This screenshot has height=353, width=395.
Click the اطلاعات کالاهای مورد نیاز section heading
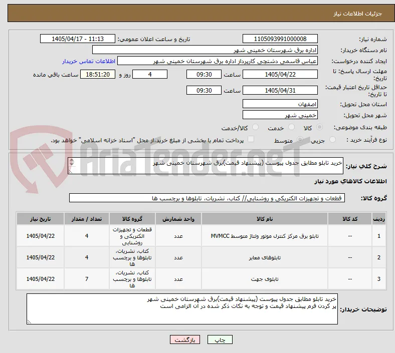tap(350, 181)
